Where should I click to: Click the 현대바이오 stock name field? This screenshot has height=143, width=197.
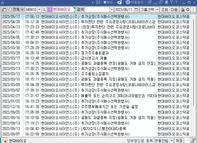point(61,10)
